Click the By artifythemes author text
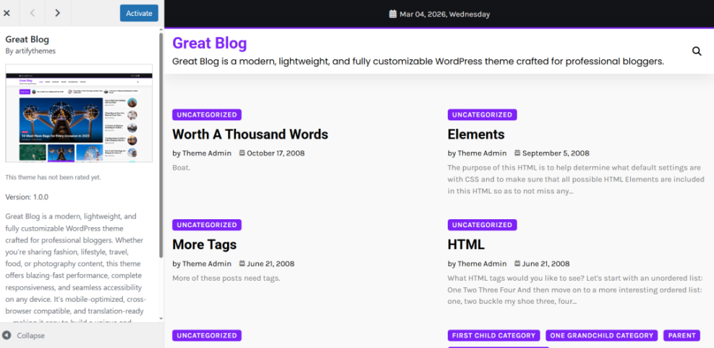 click(30, 51)
